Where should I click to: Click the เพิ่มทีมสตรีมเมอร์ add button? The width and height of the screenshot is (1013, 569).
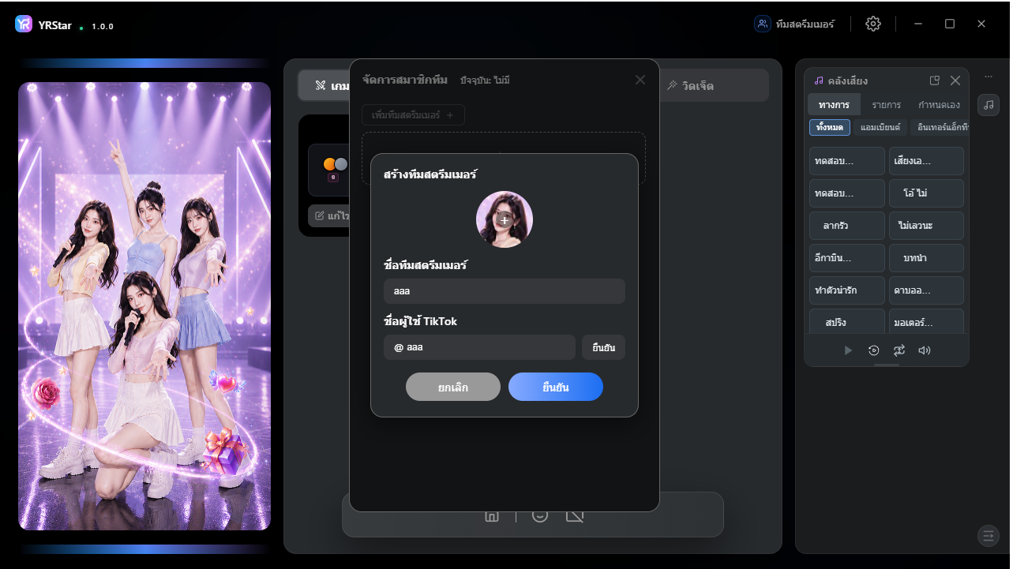[413, 114]
